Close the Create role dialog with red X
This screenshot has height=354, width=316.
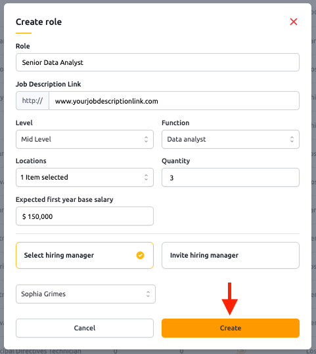point(294,22)
